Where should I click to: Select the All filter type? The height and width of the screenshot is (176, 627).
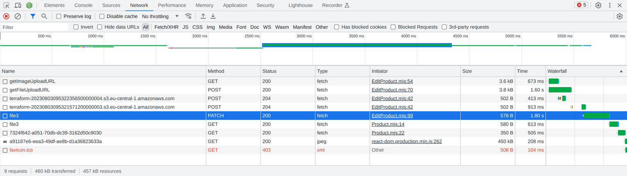click(x=146, y=27)
